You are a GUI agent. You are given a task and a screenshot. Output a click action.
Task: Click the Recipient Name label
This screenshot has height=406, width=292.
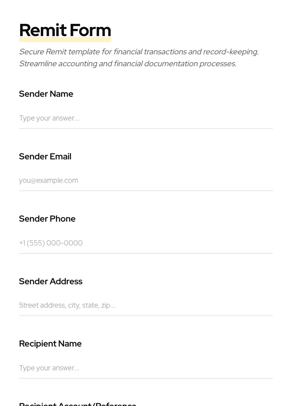click(x=50, y=344)
